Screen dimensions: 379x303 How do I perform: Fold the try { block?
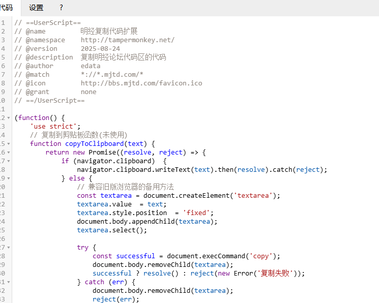coord(9,248)
